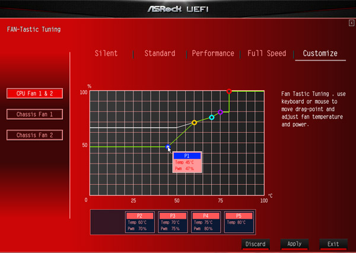Click the P5 temp 80°C box
Screen dimensions: 356x253
(x=240, y=222)
